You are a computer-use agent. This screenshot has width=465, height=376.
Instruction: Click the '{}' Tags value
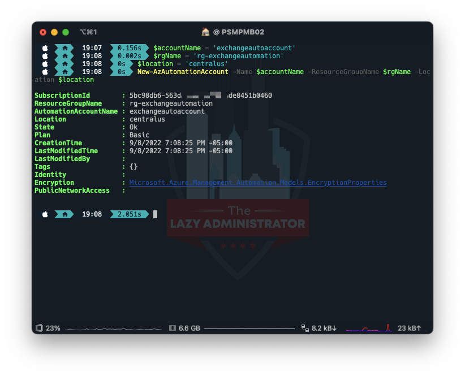click(134, 167)
